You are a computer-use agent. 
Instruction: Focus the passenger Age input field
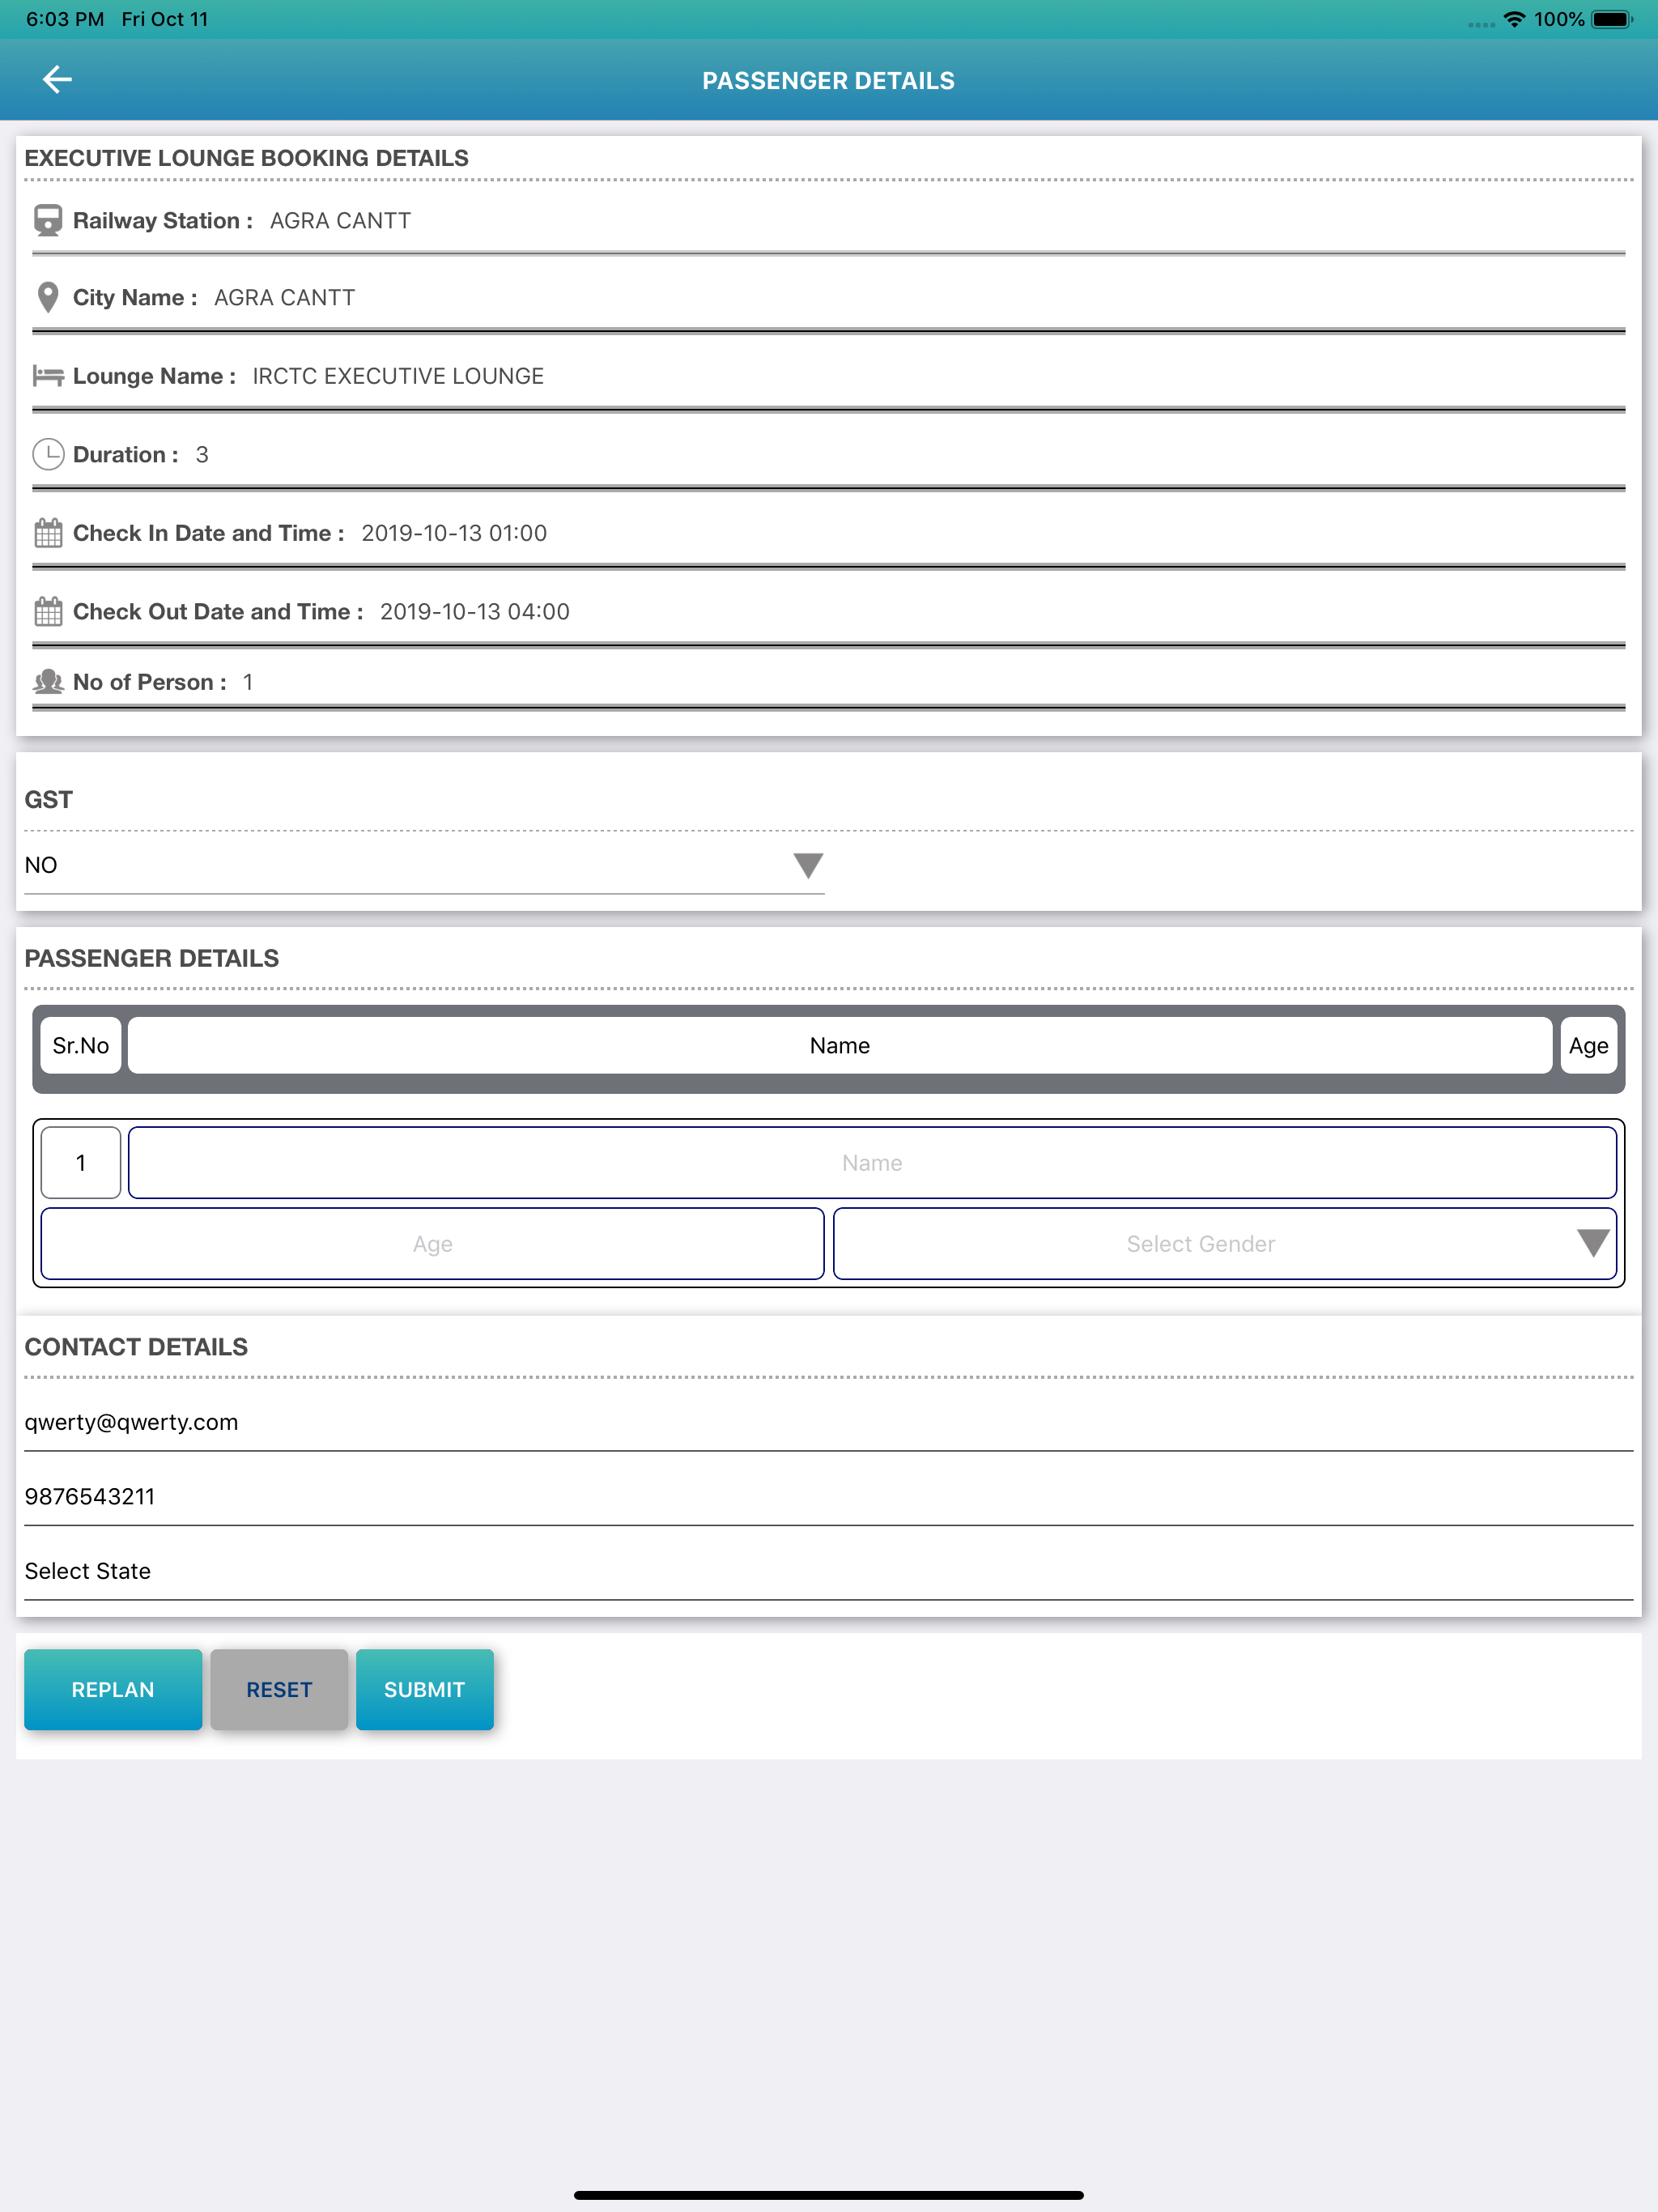(x=432, y=1244)
